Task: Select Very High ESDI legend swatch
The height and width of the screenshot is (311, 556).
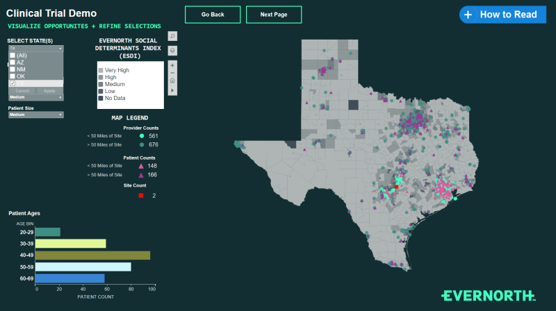Action: pos(101,71)
